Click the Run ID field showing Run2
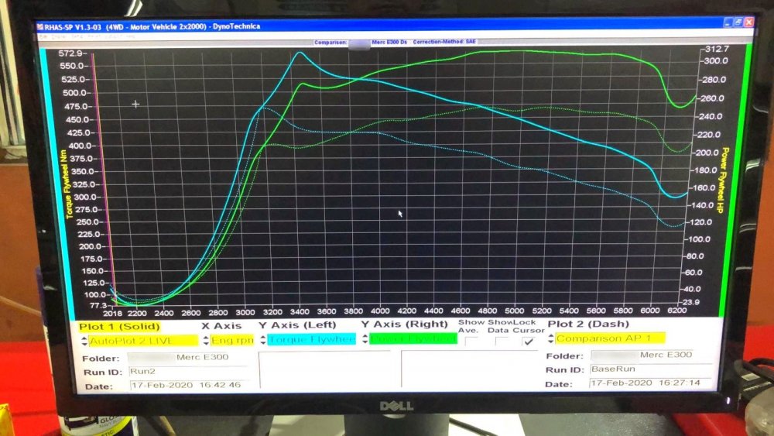 tap(187, 371)
